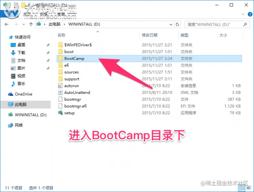Select the support folder icon
This screenshot has width=254, height=192.
click(x=61, y=79)
